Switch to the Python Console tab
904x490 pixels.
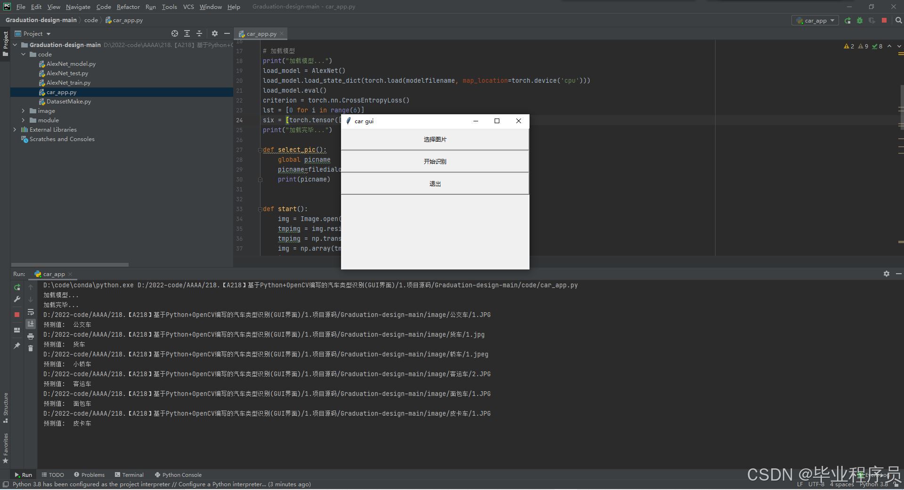coord(178,475)
